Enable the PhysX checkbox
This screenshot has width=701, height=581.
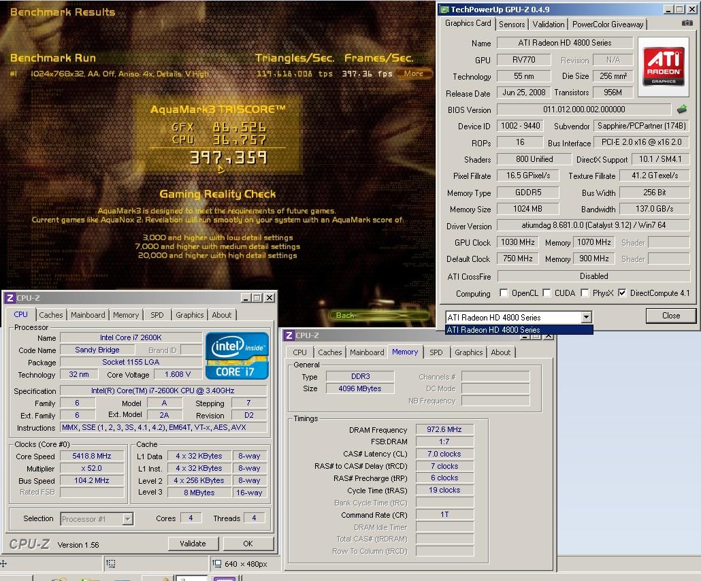point(585,293)
